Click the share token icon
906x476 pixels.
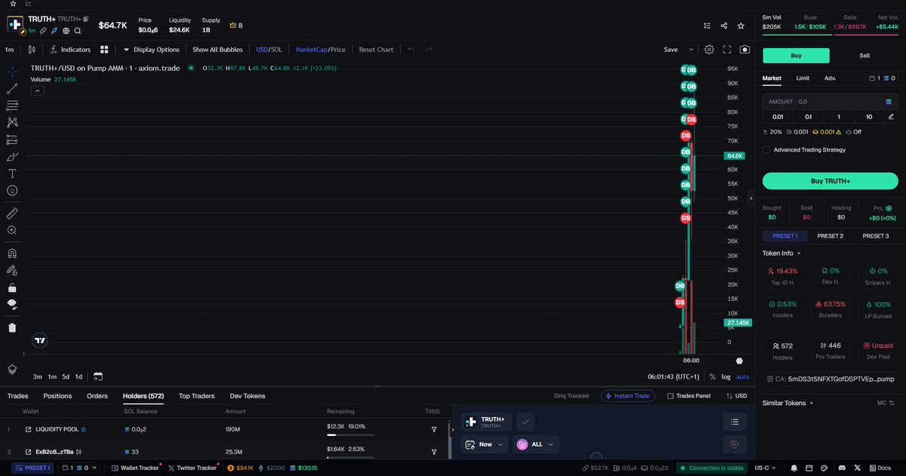click(x=724, y=26)
